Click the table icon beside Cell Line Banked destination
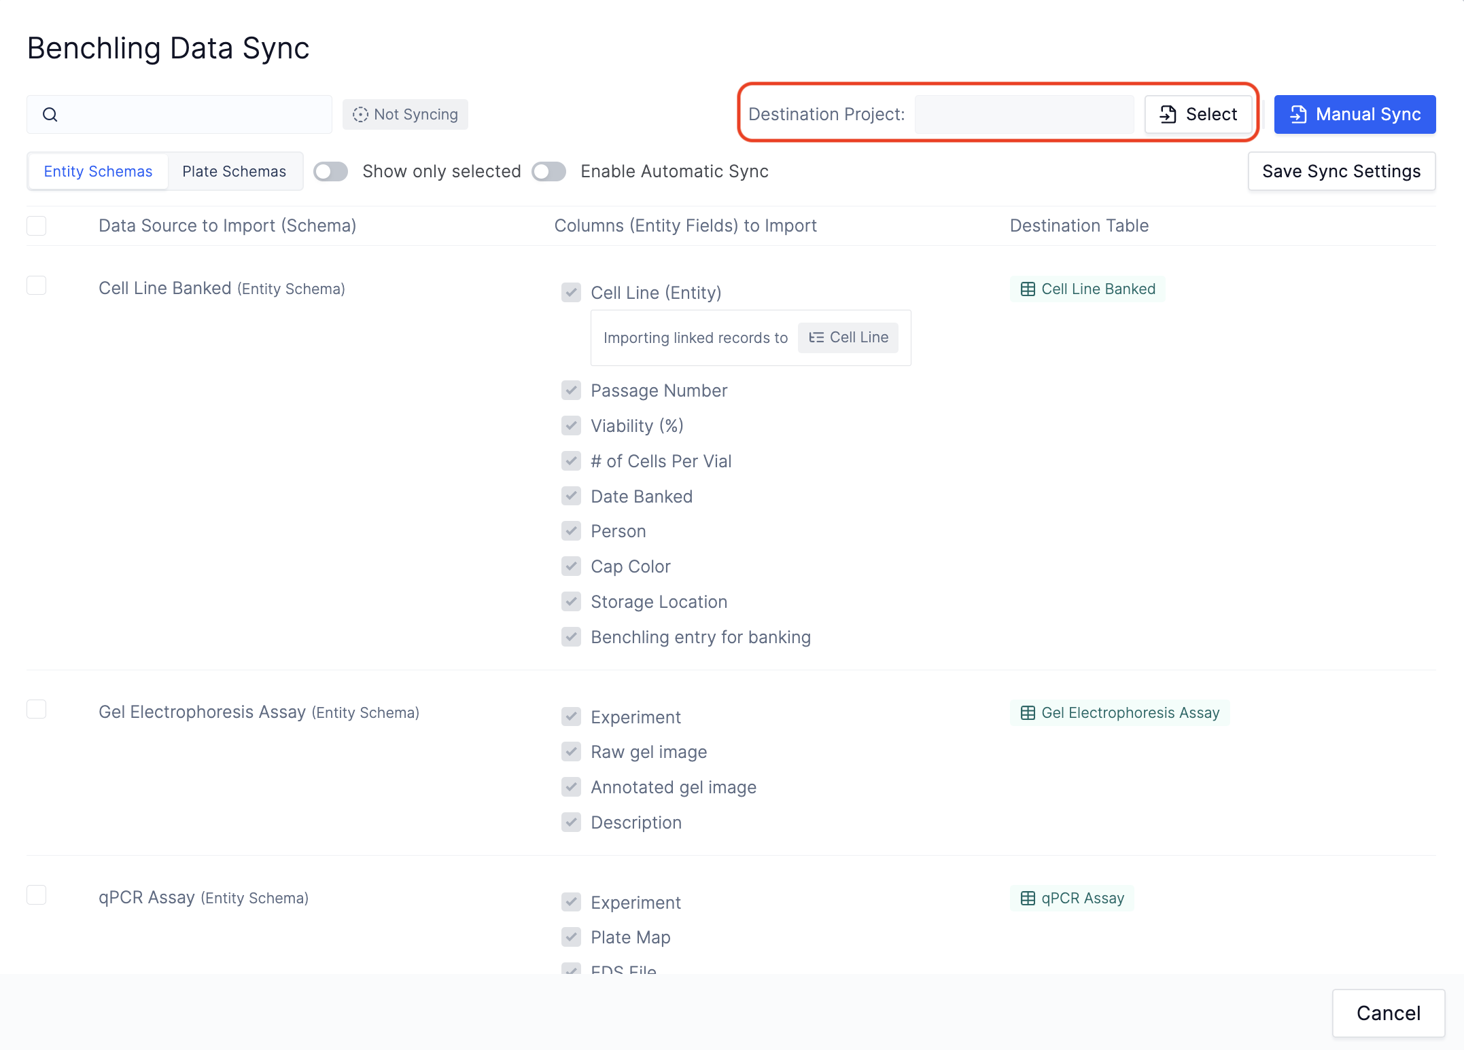Screen dimensions: 1464x1050 [1028, 289]
